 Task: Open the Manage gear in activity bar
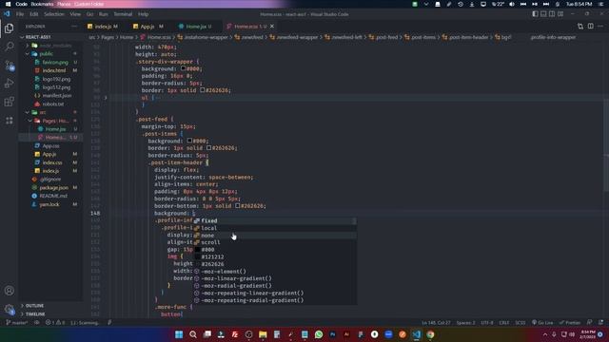coord(9,309)
